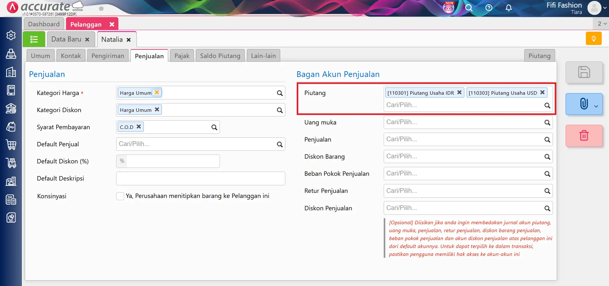609x286 pixels.
Task: Select the Rp price tag sidebar icon
Action: pos(11,127)
